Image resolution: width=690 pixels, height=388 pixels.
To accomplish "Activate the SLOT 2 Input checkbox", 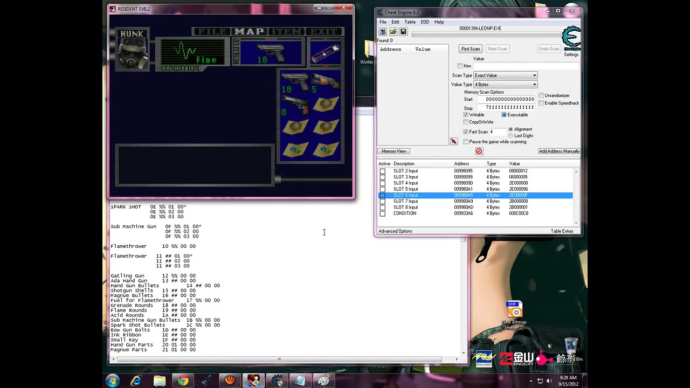I will pyautogui.click(x=383, y=171).
